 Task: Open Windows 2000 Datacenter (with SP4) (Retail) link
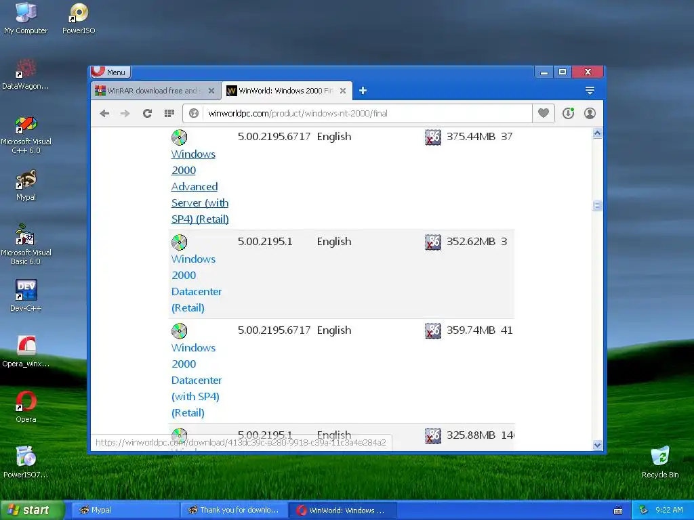point(197,381)
